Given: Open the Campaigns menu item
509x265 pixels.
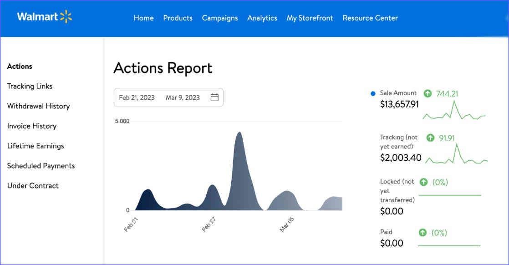Looking at the screenshot, I should [219, 18].
